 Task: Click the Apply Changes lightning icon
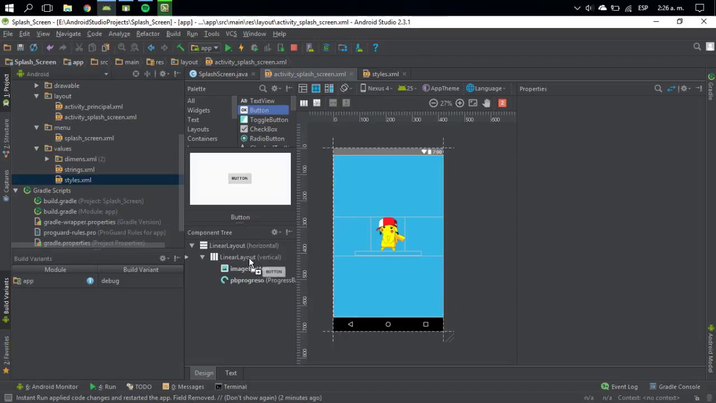point(241,48)
